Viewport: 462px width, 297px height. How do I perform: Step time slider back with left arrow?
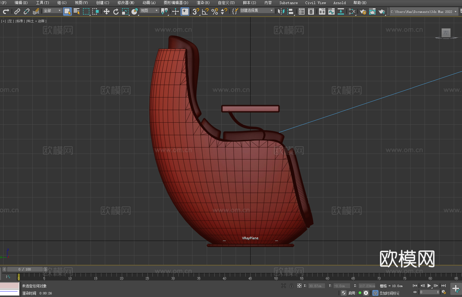pyautogui.click(x=4, y=269)
